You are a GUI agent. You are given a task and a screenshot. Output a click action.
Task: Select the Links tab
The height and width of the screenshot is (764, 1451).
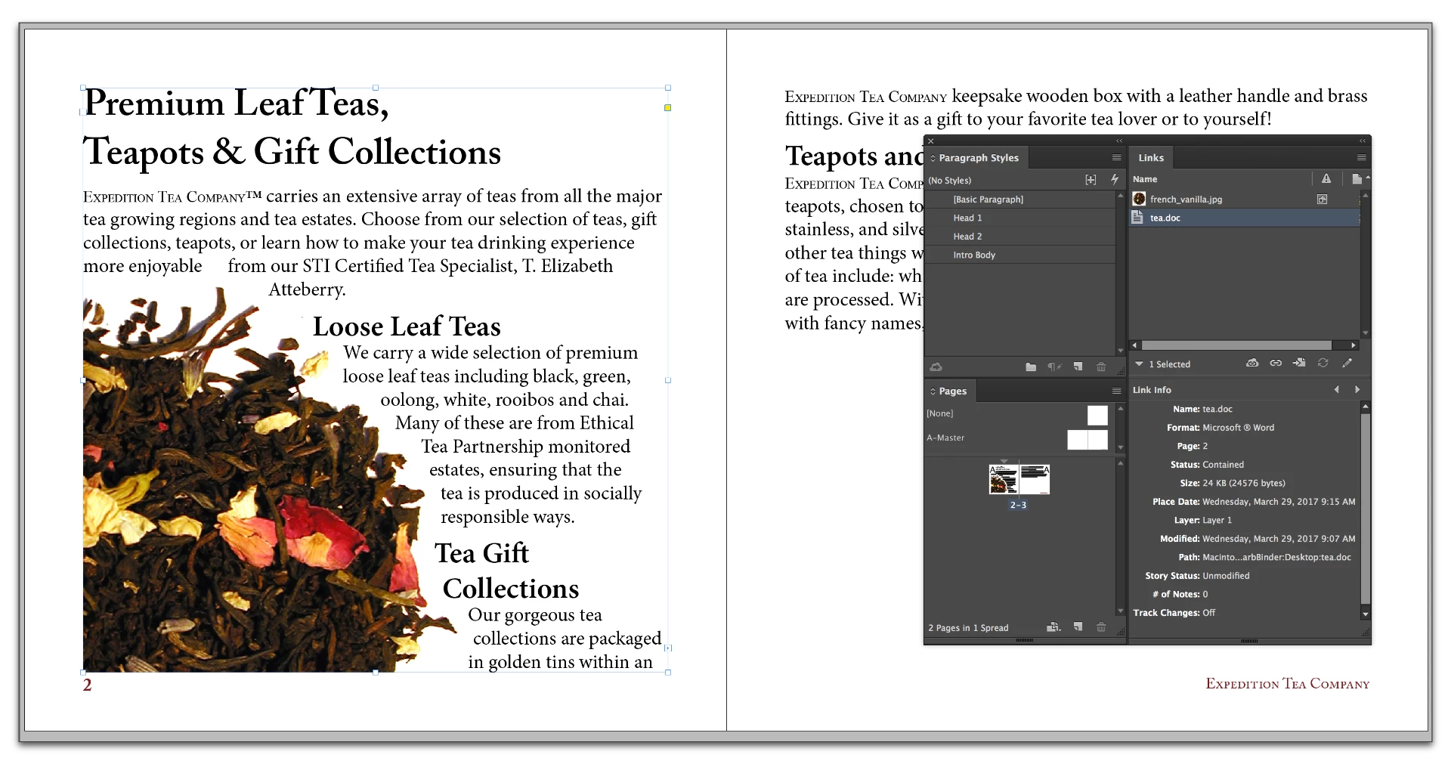[x=1151, y=158]
